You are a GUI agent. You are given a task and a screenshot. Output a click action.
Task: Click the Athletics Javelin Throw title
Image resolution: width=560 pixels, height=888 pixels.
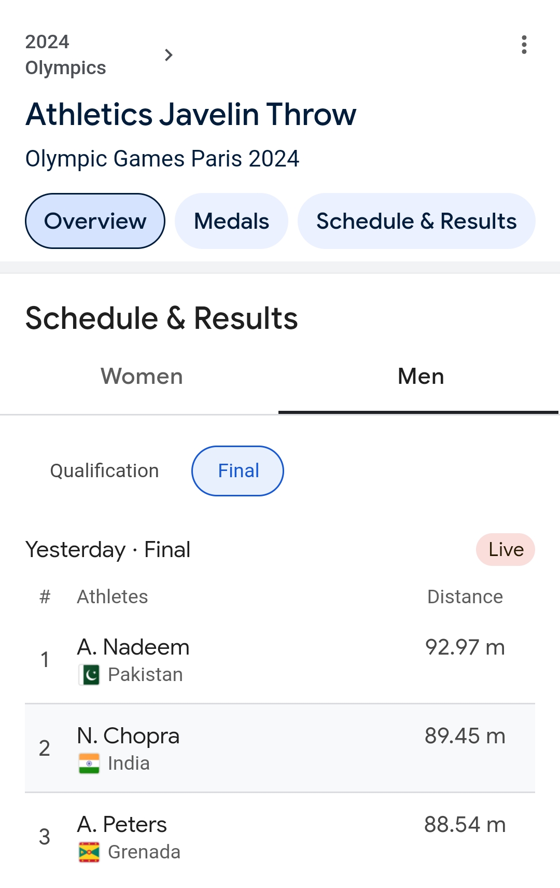[191, 115]
